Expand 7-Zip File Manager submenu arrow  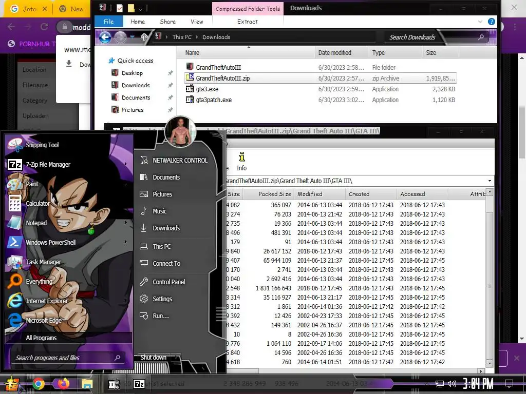[126, 164]
